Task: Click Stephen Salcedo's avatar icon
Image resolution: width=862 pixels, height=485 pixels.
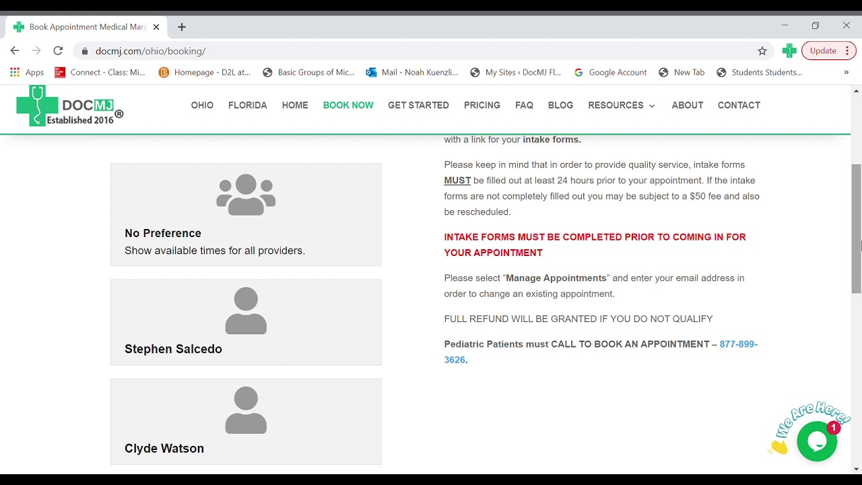Action: [246, 311]
